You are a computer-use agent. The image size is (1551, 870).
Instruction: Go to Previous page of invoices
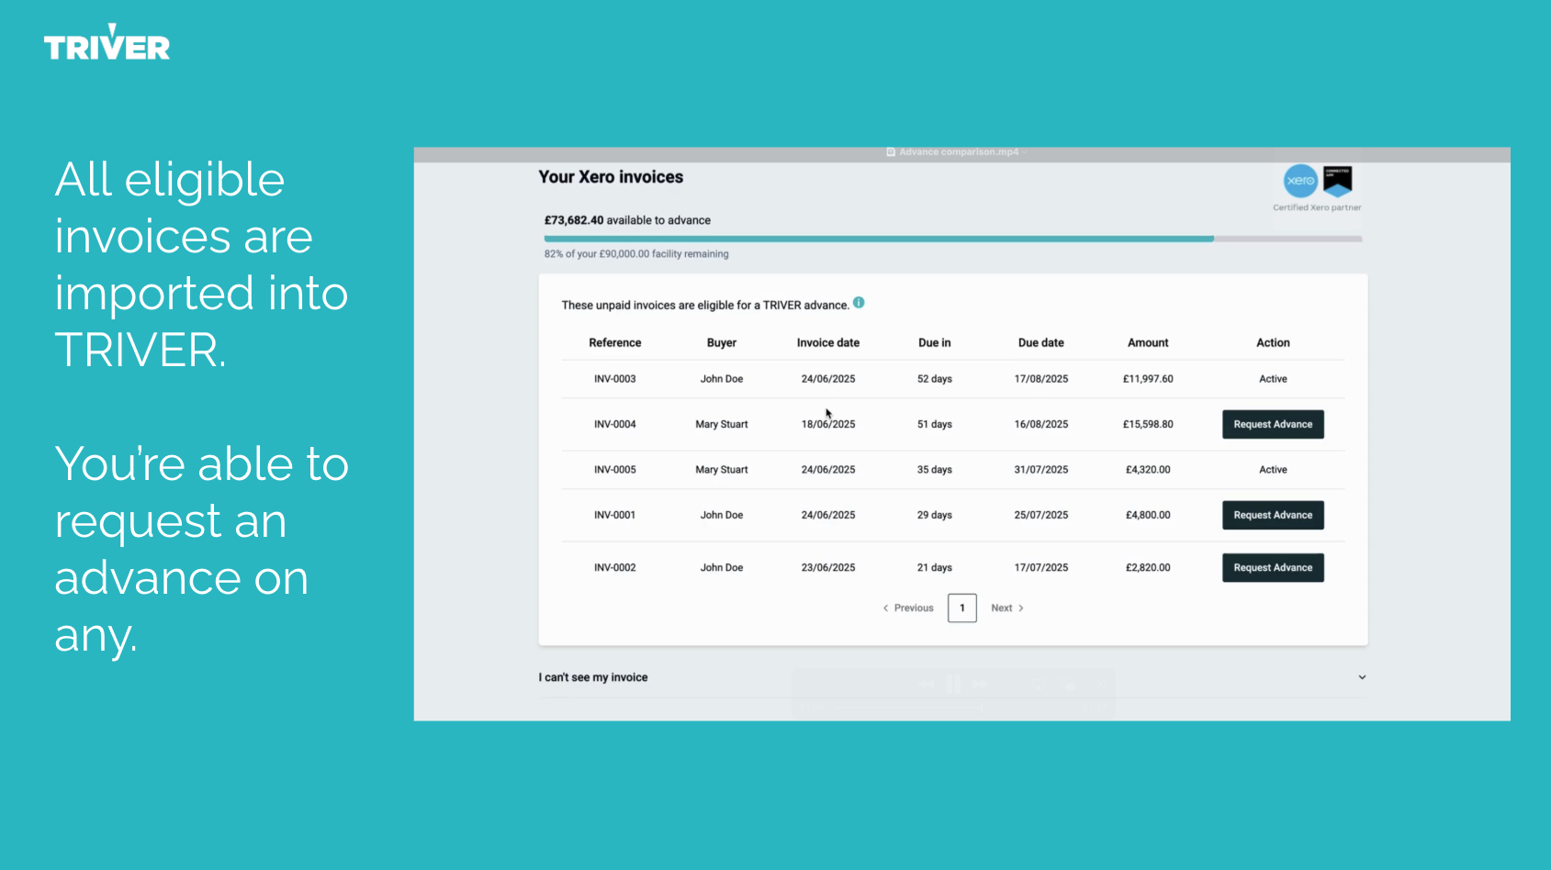[908, 608]
